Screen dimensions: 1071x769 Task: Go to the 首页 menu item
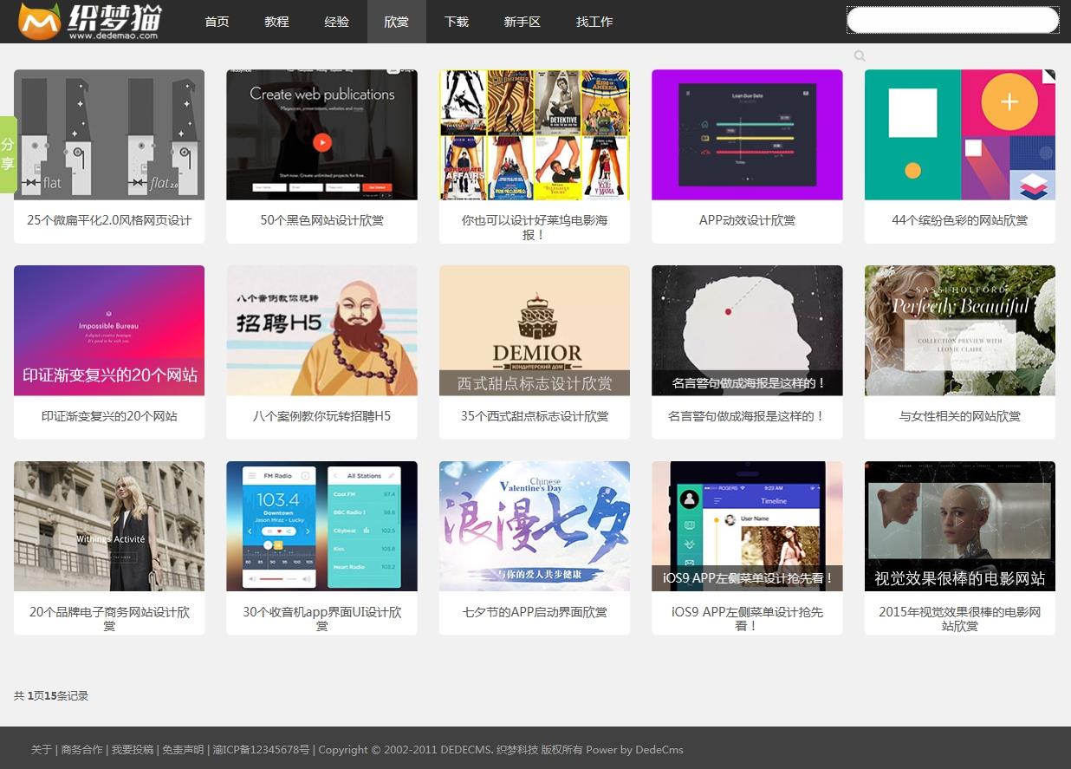217,22
